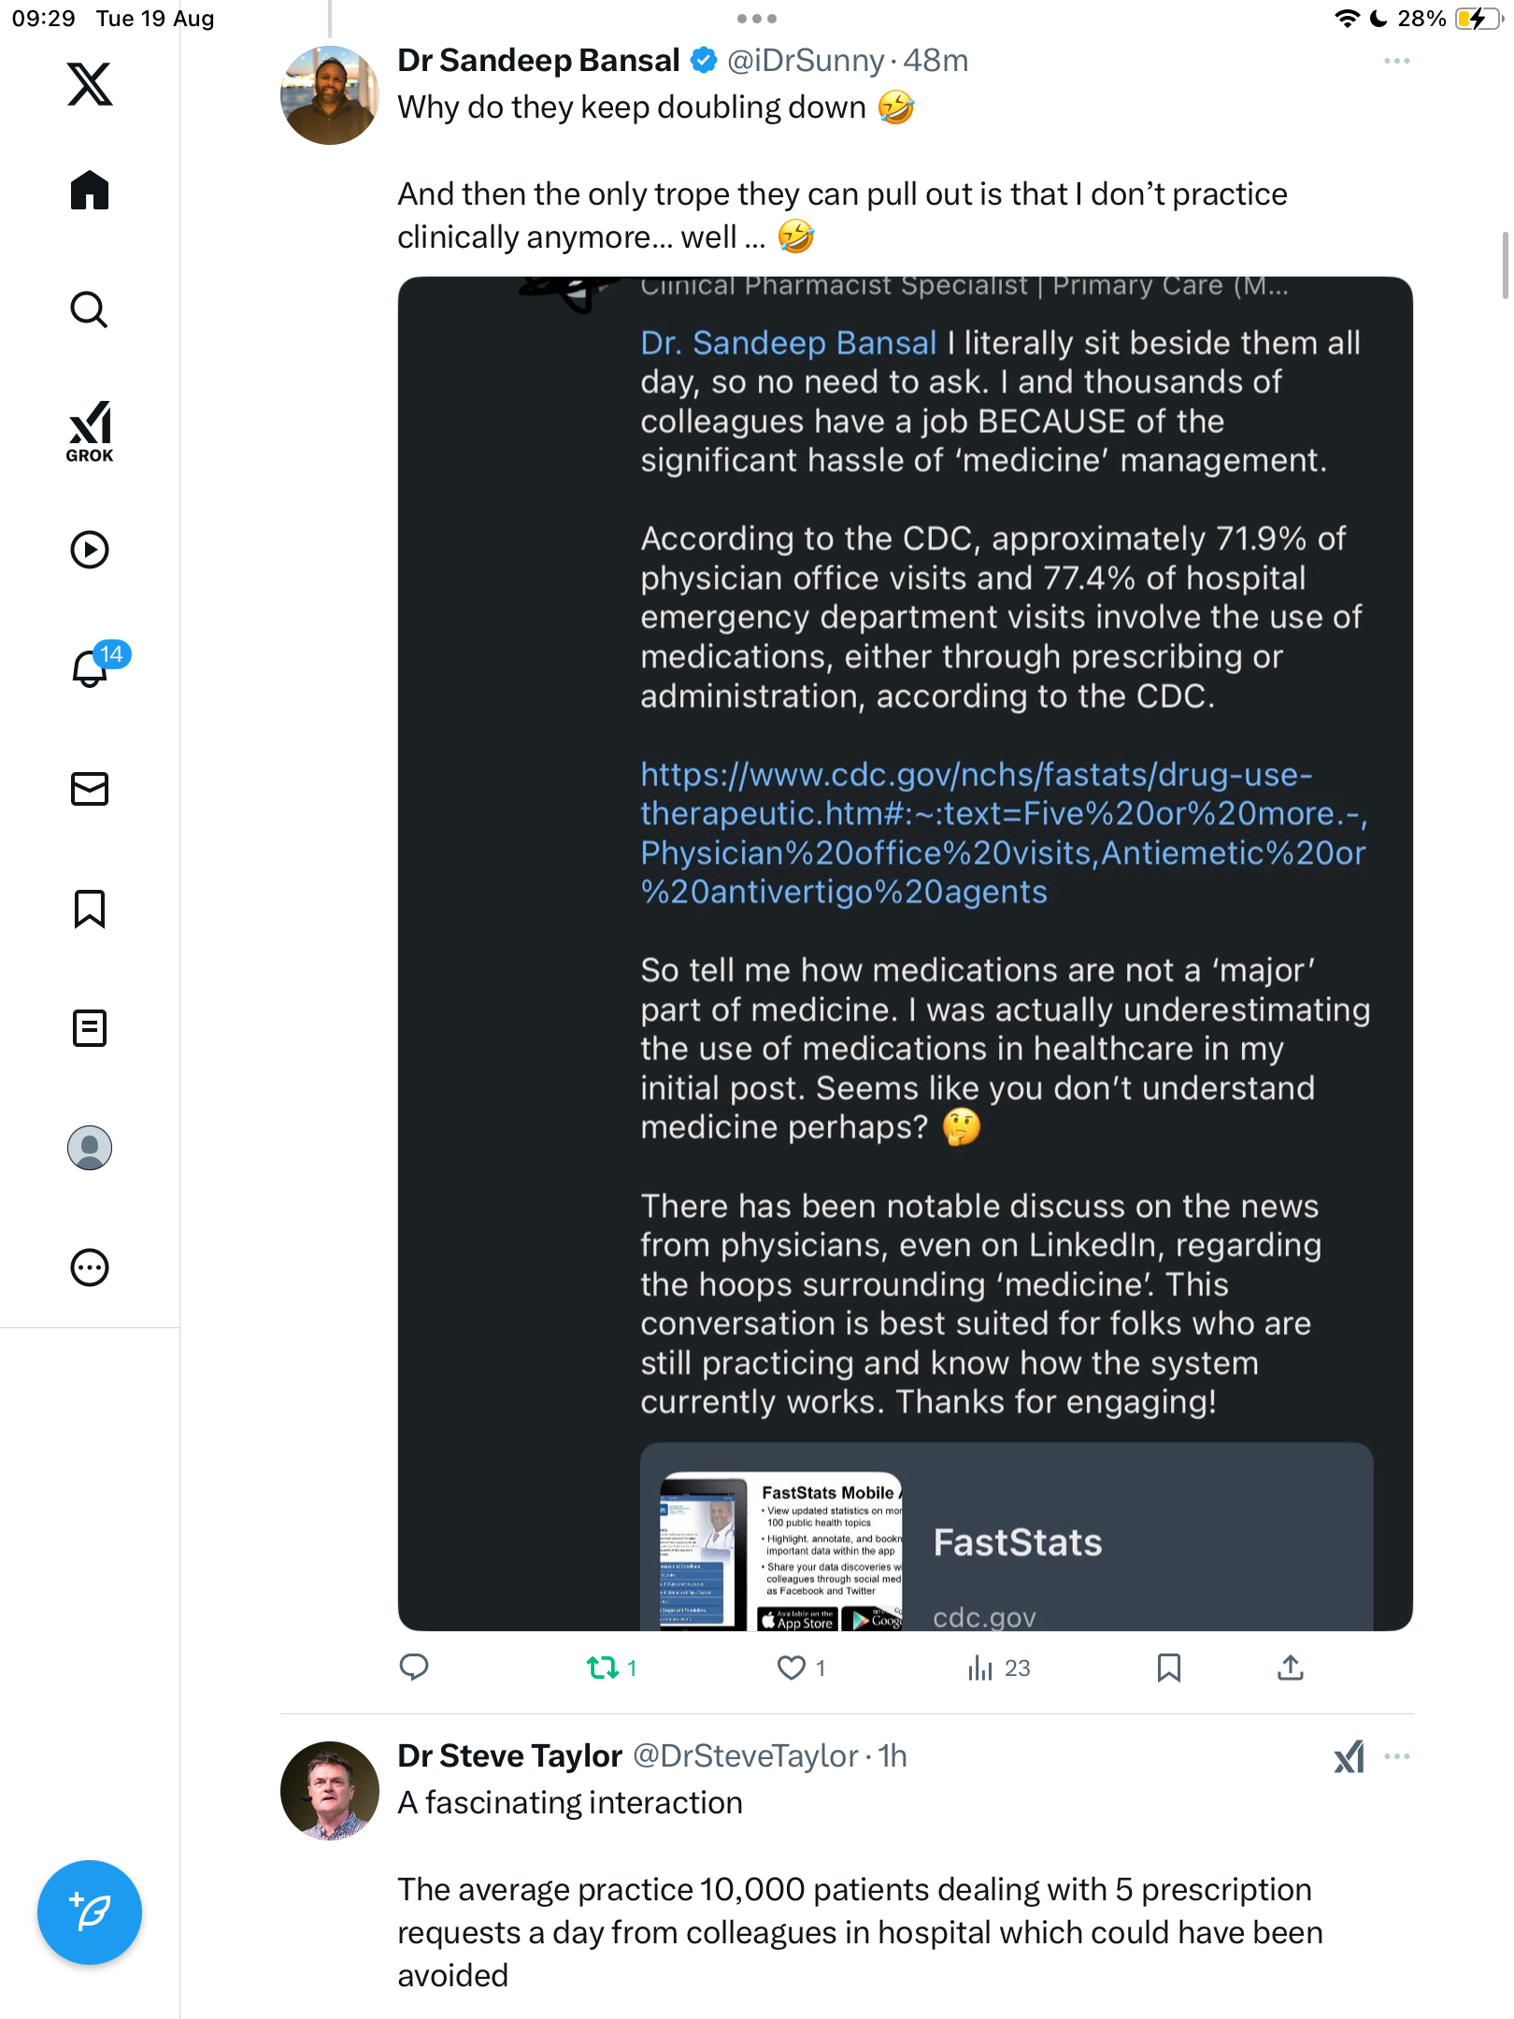Undo repost on Sandeep Bansal's post
Screen dimensions: 1514x2019
click(603, 1668)
